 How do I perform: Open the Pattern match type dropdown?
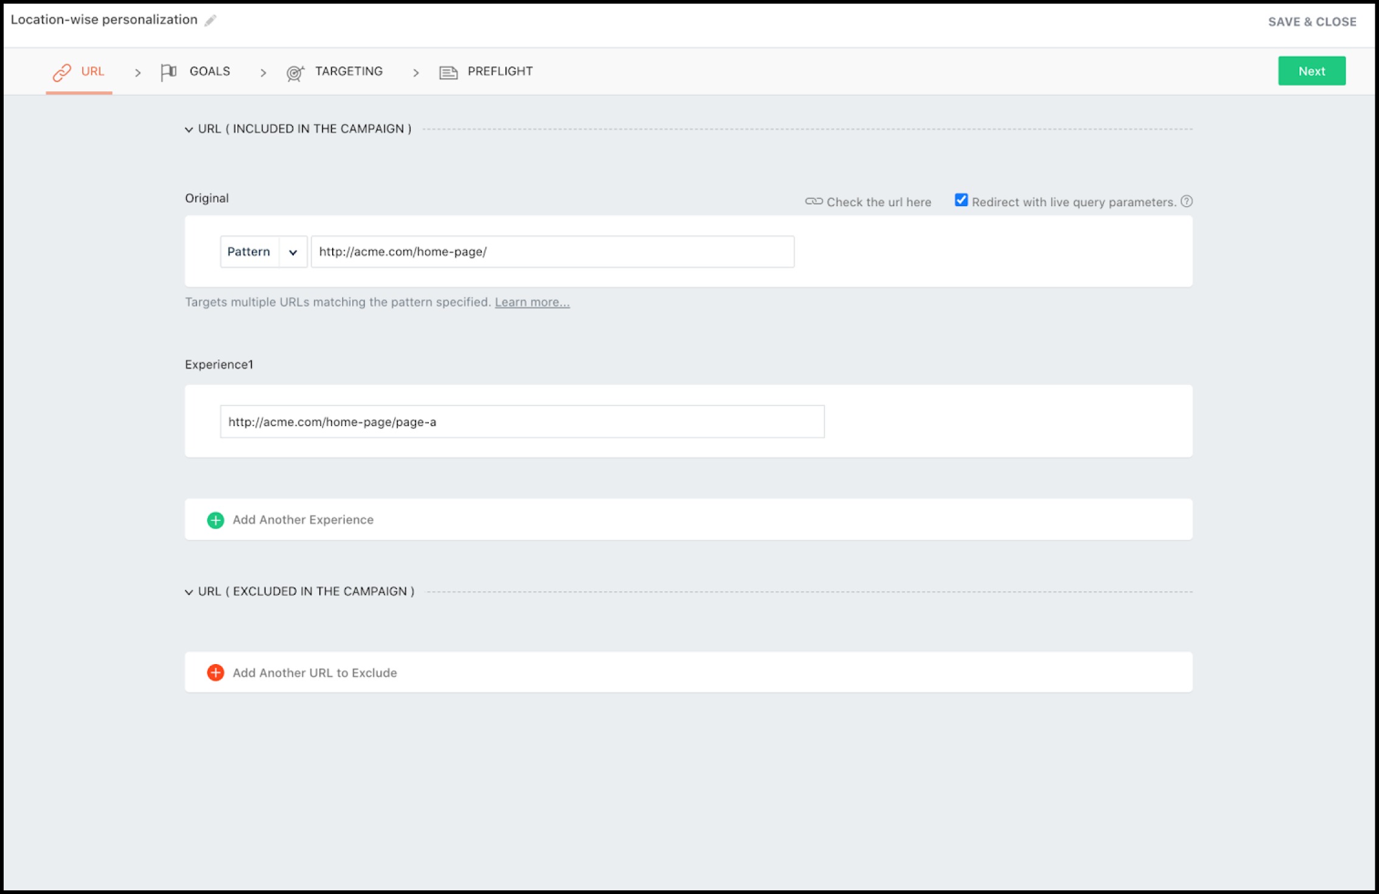[293, 252]
